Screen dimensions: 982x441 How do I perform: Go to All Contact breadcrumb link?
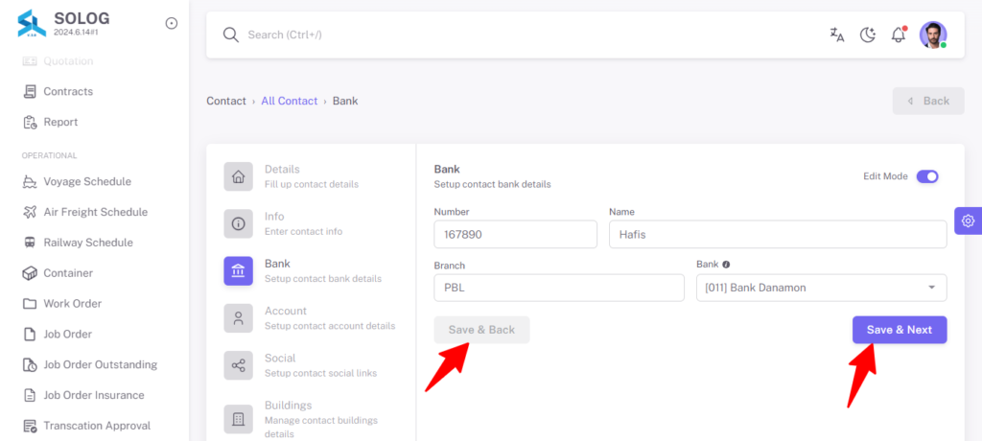coord(290,101)
